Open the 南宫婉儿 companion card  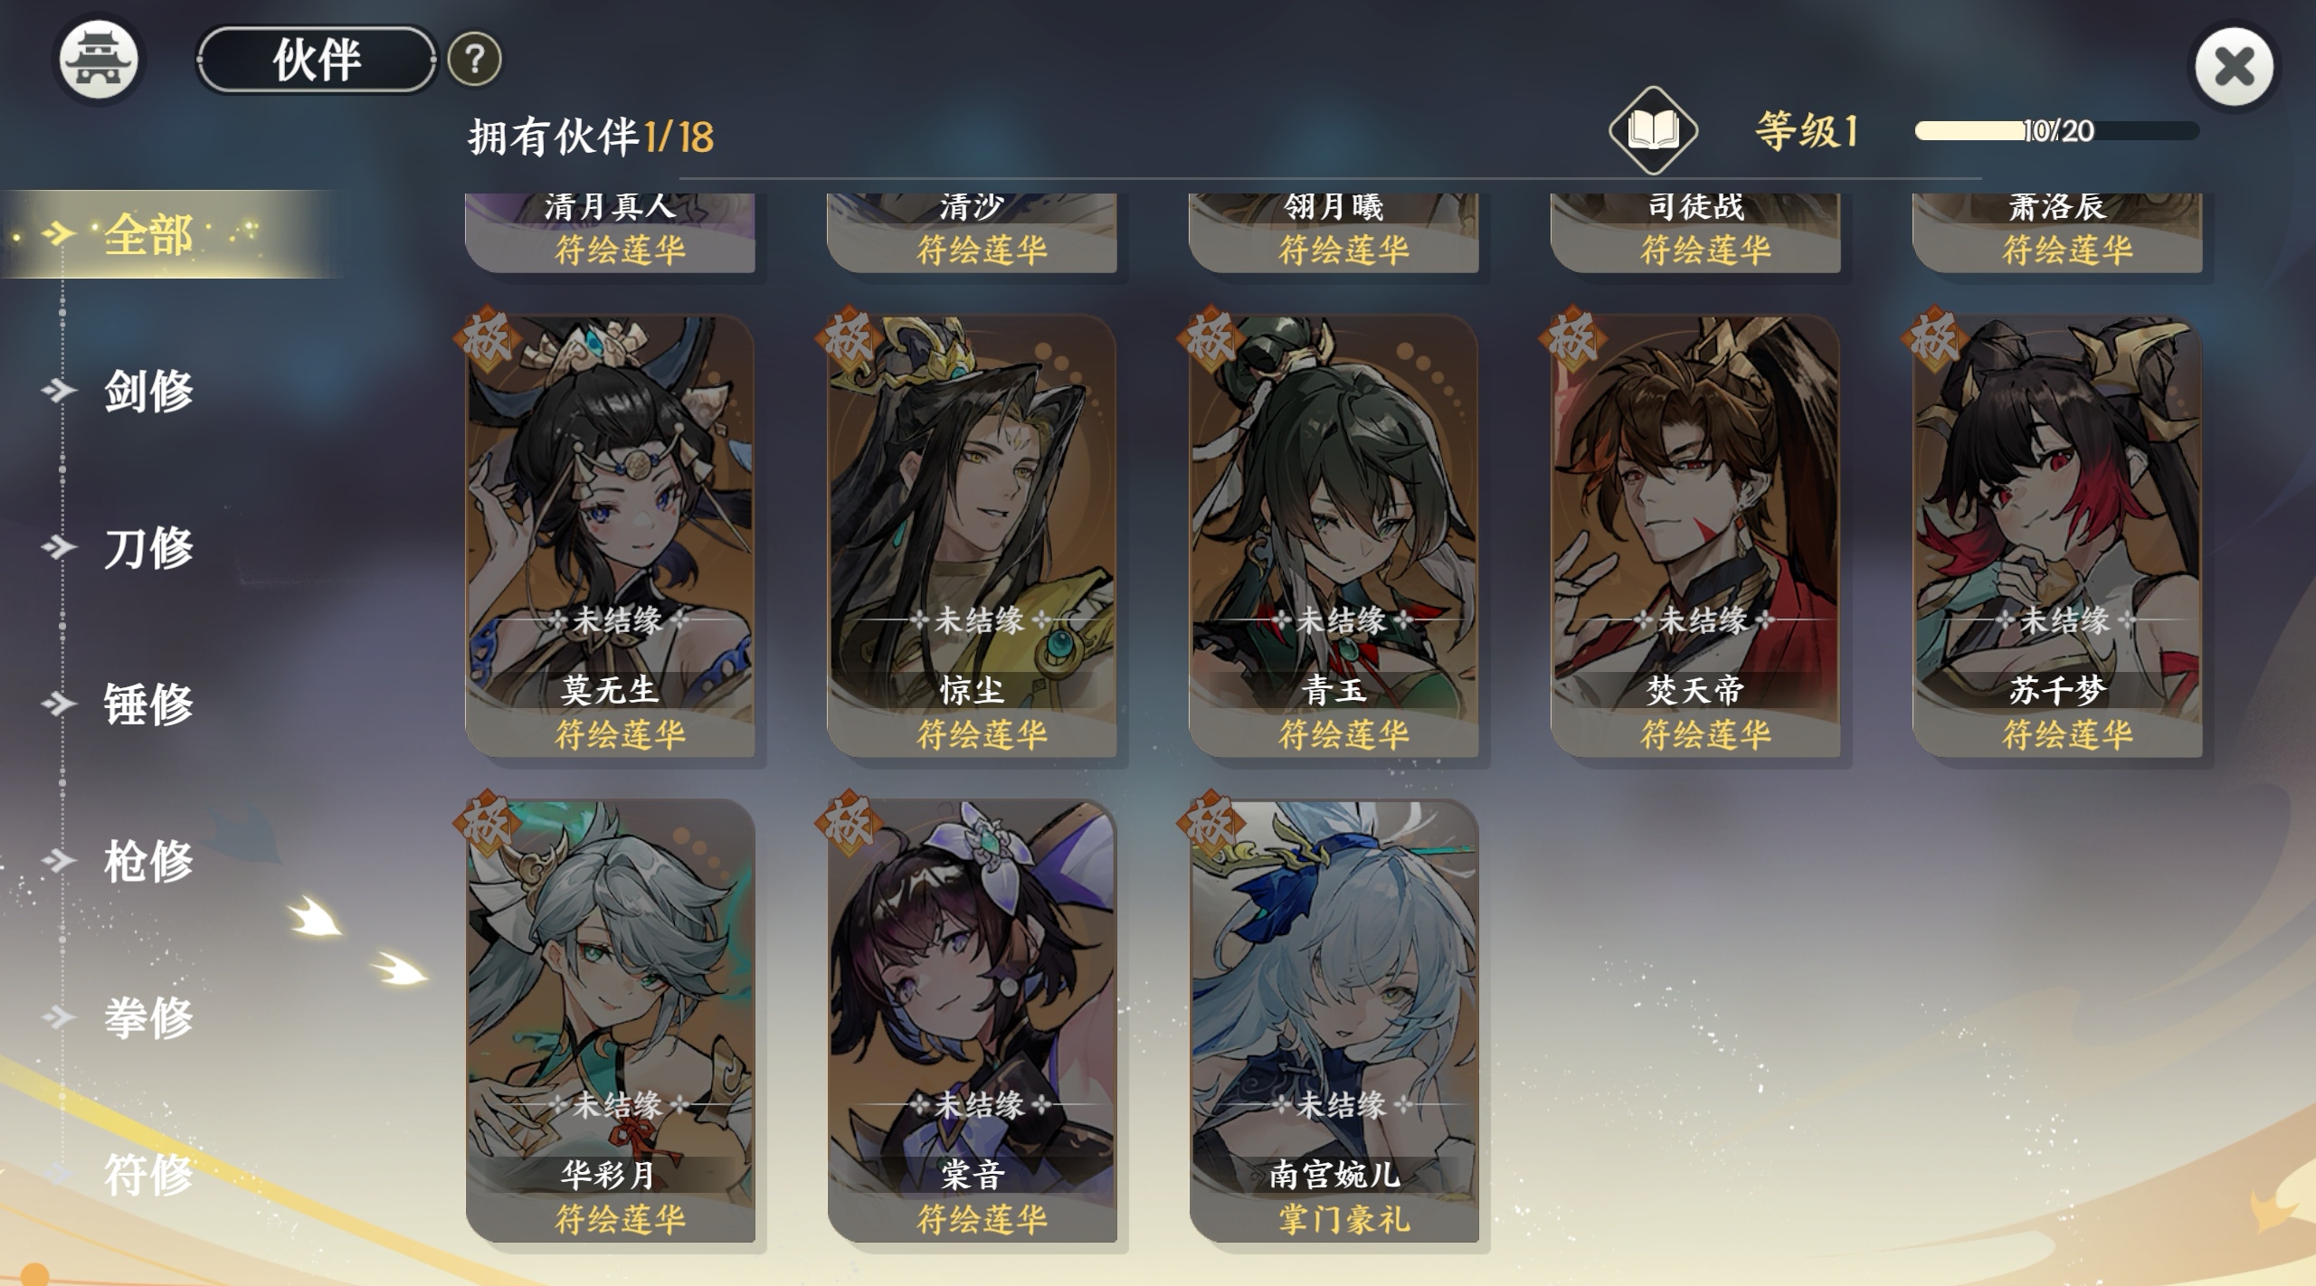(x=1334, y=1020)
